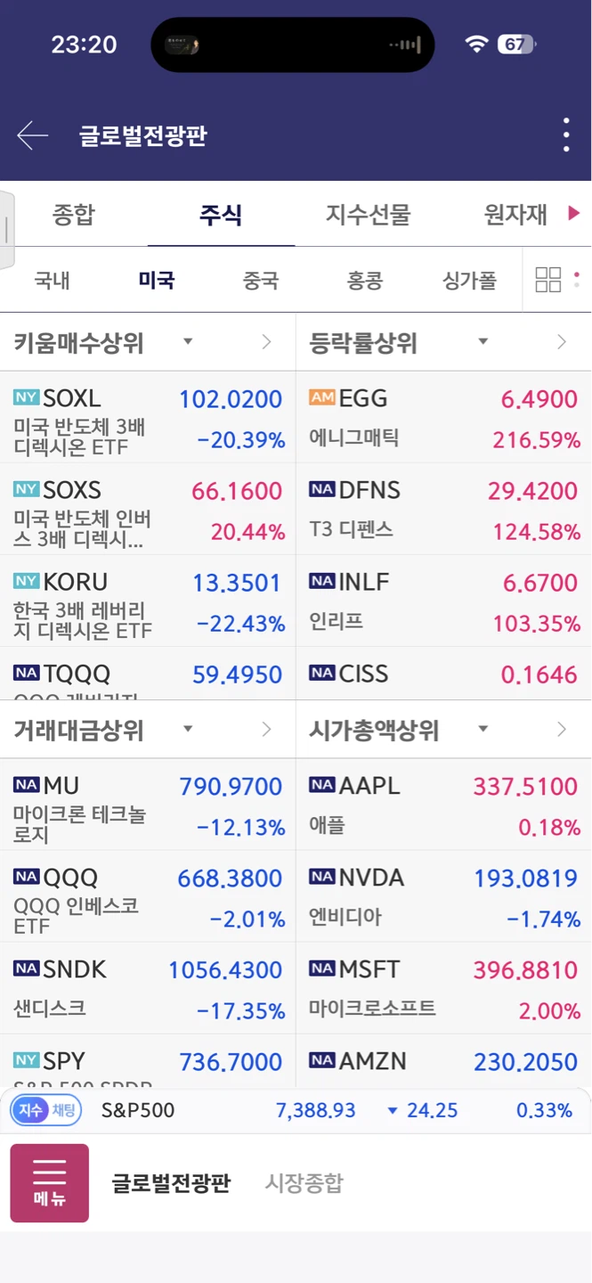Open the grid layout view icon
Image resolution: width=592 pixels, height=1283 pixels.
tap(547, 280)
